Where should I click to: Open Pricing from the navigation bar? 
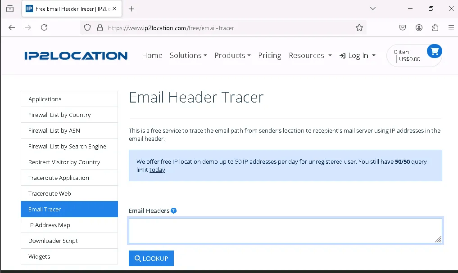pos(269,55)
